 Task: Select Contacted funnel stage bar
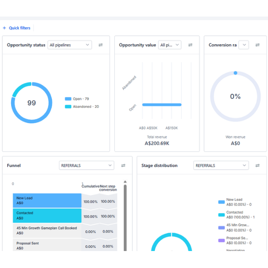(x=47, y=216)
